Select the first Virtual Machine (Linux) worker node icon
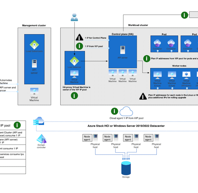198x193 pixels. [157, 75]
